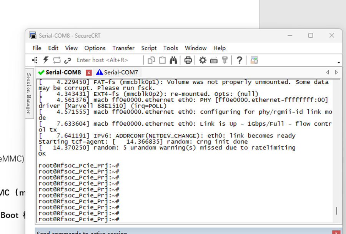Image resolution: width=346 pixels, height=234 pixels.
Task: Open the Edit menu
Action: point(53,48)
